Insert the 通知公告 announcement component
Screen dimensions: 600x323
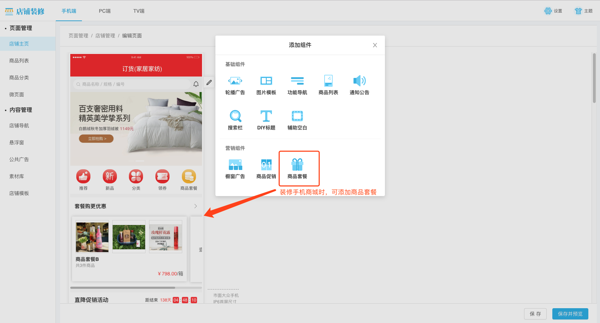359,85
